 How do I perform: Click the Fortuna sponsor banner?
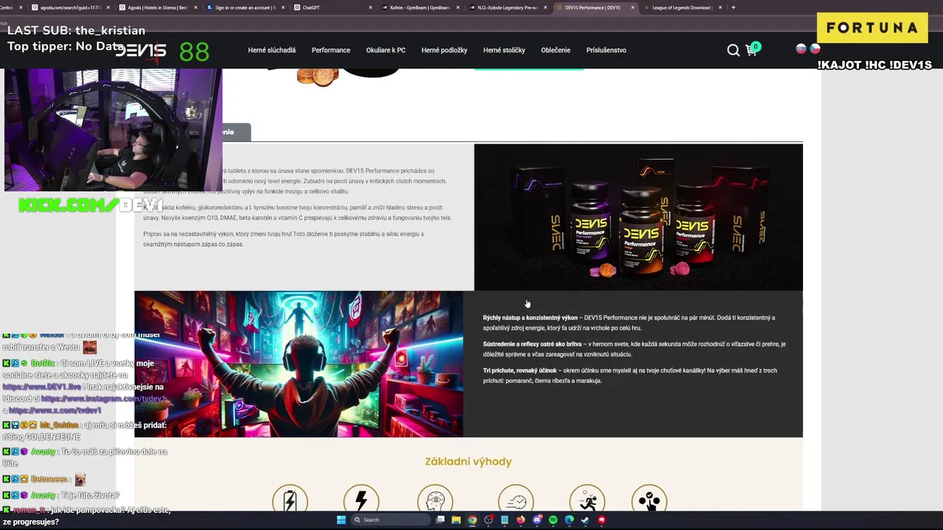pos(872,28)
